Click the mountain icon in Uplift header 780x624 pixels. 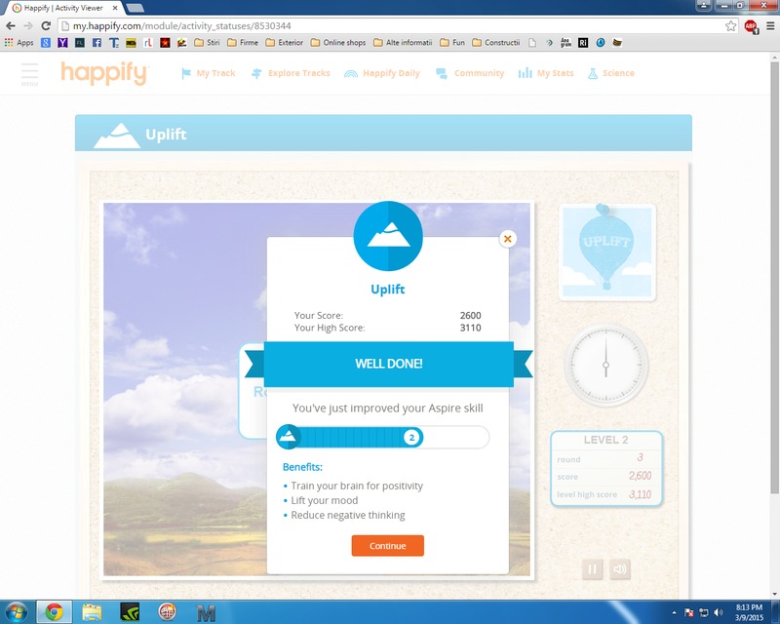(x=117, y=136)
